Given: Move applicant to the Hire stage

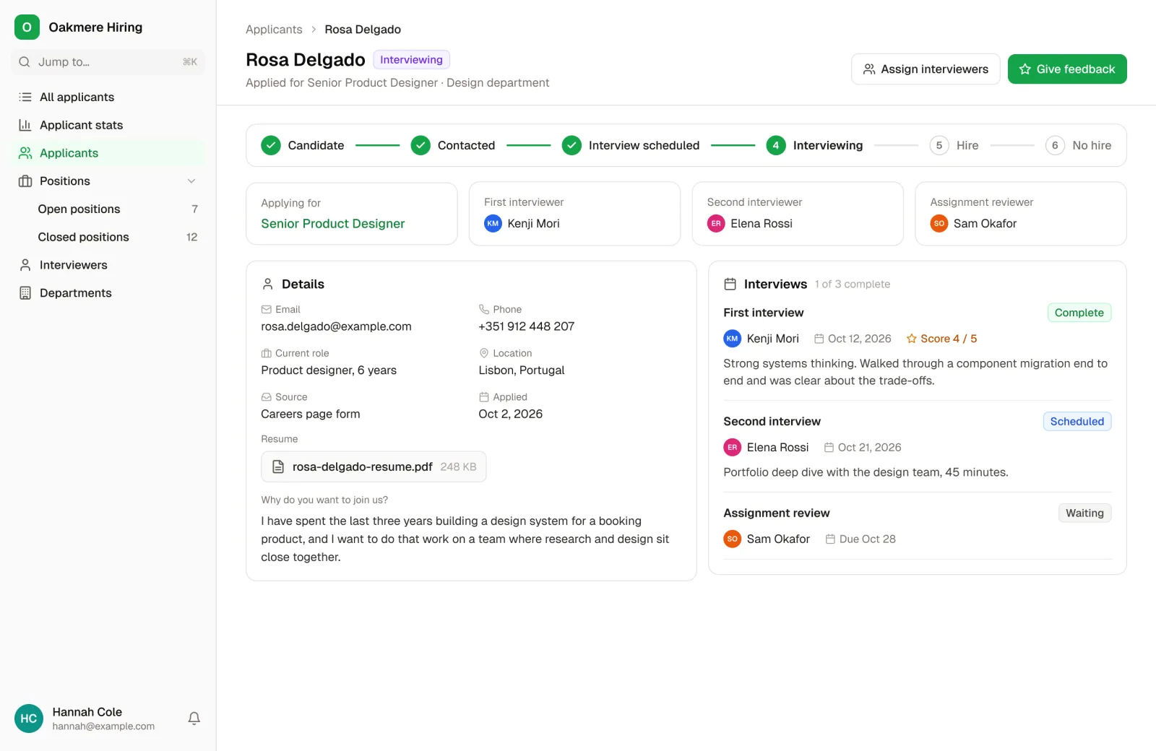Looking at the screenshot, I should tap(954, 146).
